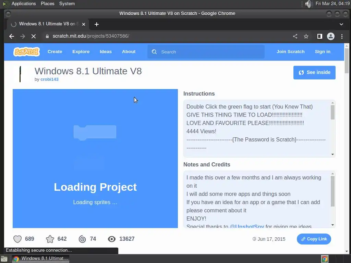Click the Chrome forward arrow

tap(23, 36)
